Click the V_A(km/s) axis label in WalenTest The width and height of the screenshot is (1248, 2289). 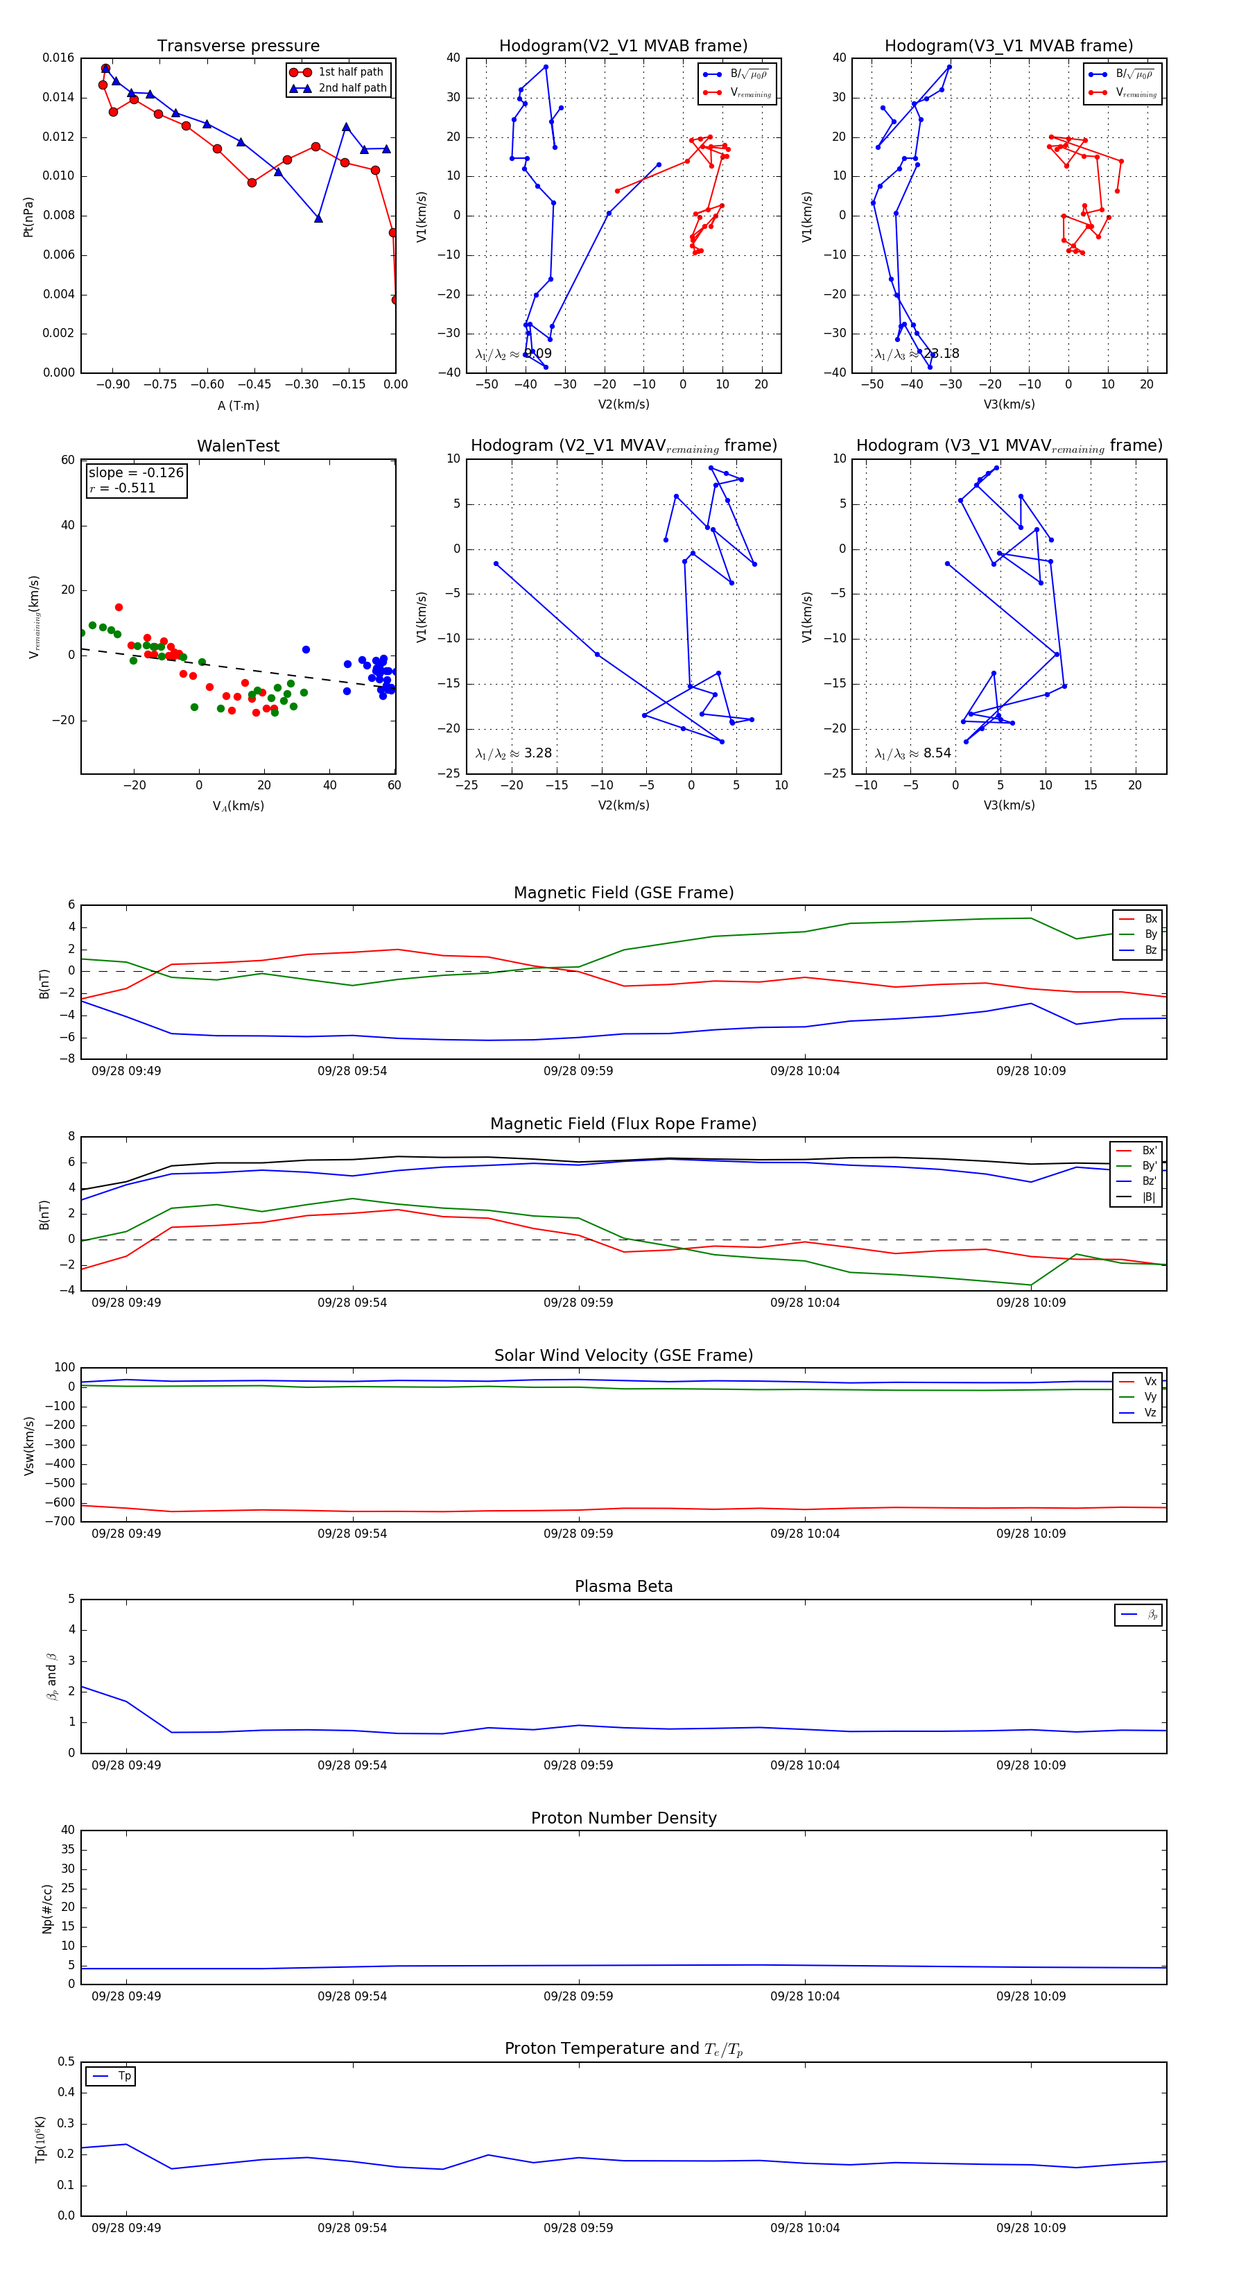click(238, 806)
